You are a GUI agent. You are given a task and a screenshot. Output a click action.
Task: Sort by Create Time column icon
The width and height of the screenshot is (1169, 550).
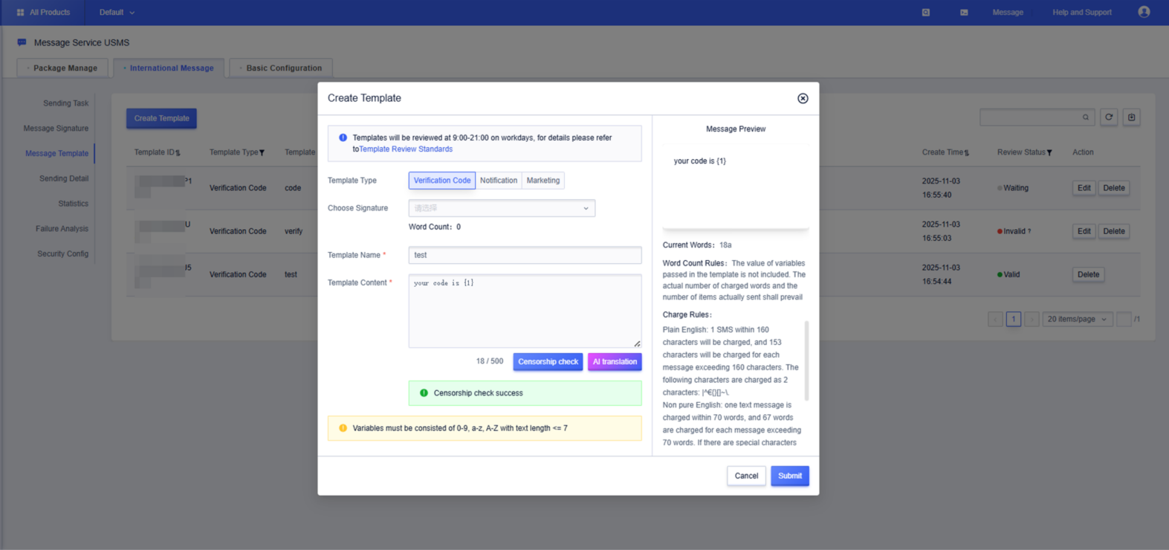(967, 153)
